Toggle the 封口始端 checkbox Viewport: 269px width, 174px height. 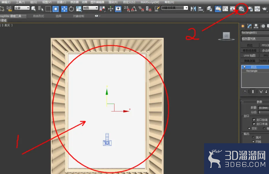click(254, 120)
